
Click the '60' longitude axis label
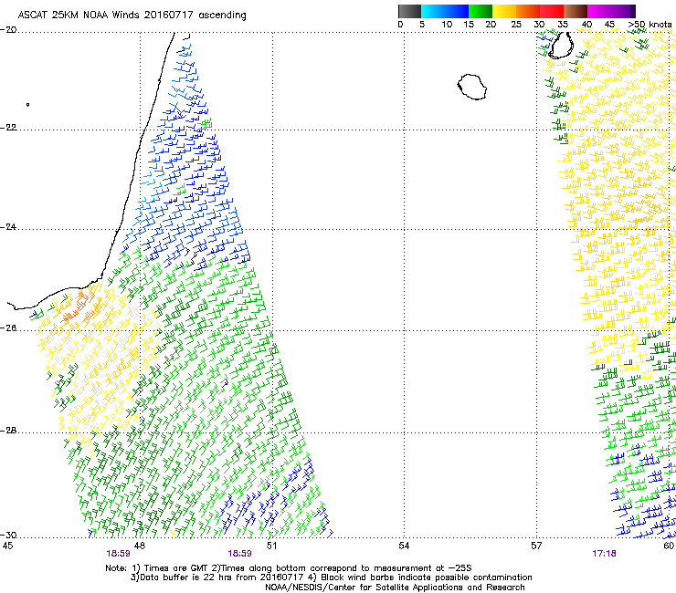(x=669, y=546)
